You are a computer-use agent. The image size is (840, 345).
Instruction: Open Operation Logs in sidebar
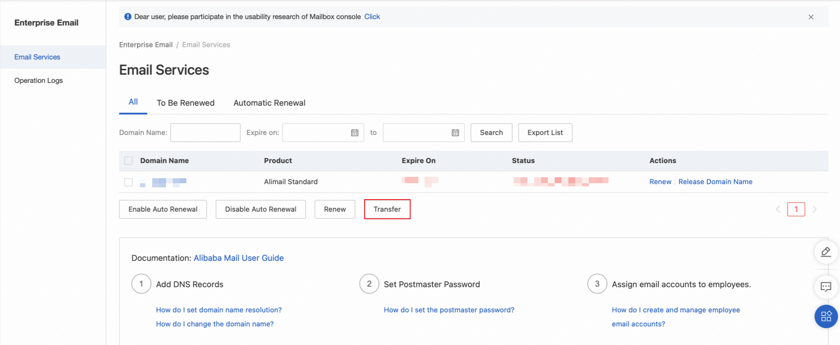click(39, 81)
